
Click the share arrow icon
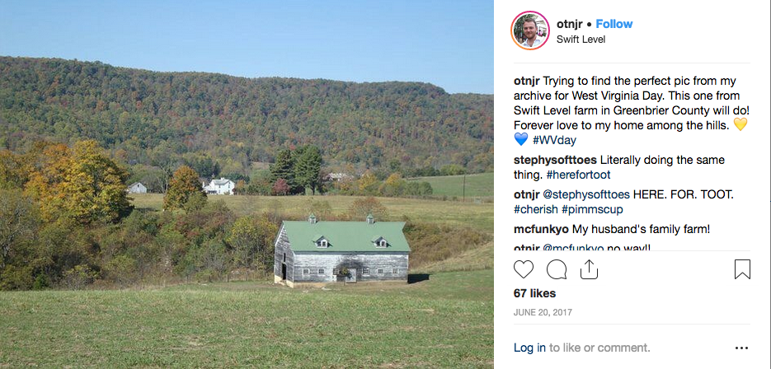(x=589, y=269)
